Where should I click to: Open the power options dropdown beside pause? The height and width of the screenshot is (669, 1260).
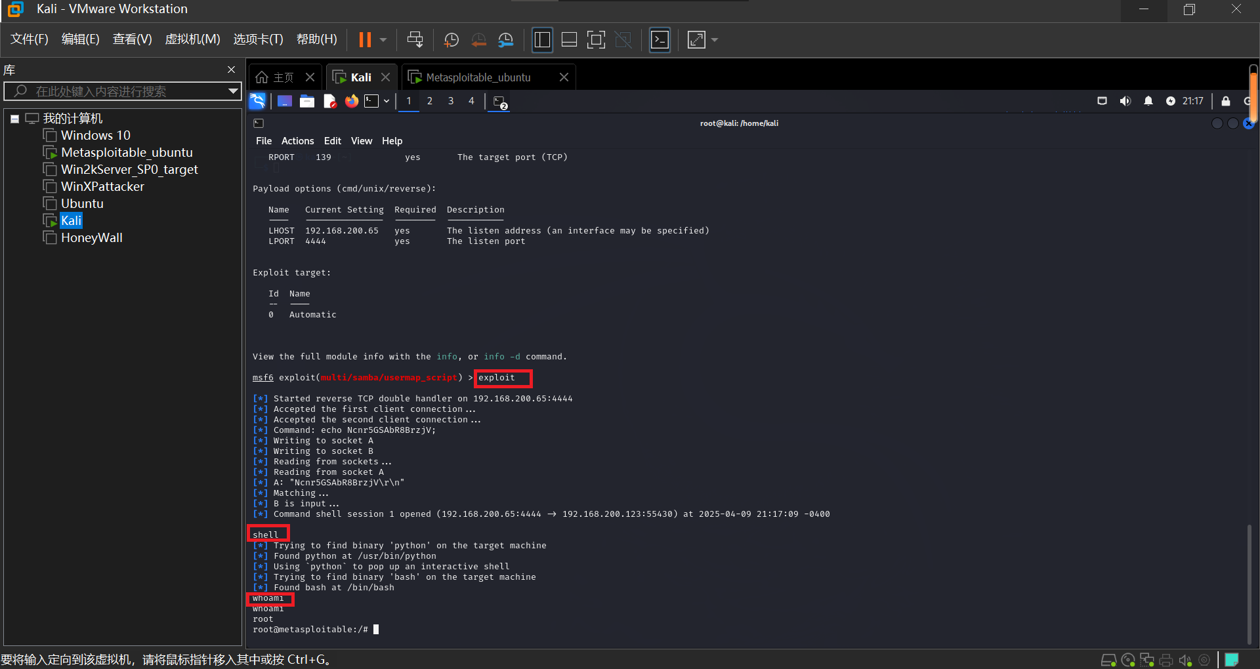383,40
